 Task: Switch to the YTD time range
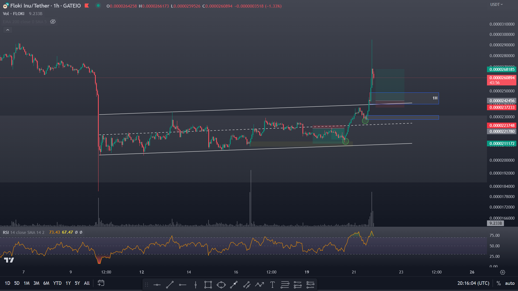57,283
